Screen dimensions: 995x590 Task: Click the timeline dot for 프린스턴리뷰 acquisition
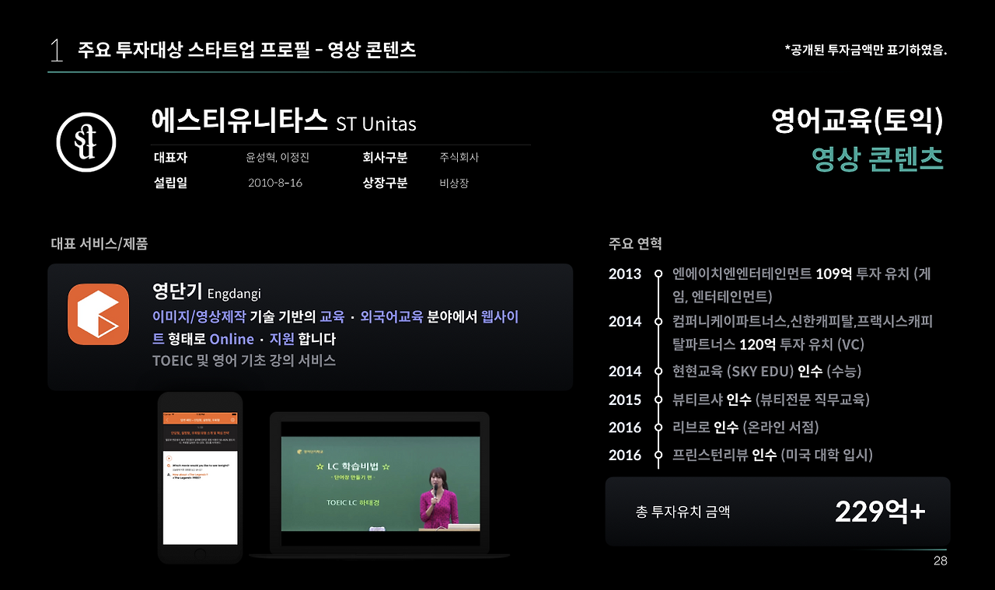tap(658, 456)
